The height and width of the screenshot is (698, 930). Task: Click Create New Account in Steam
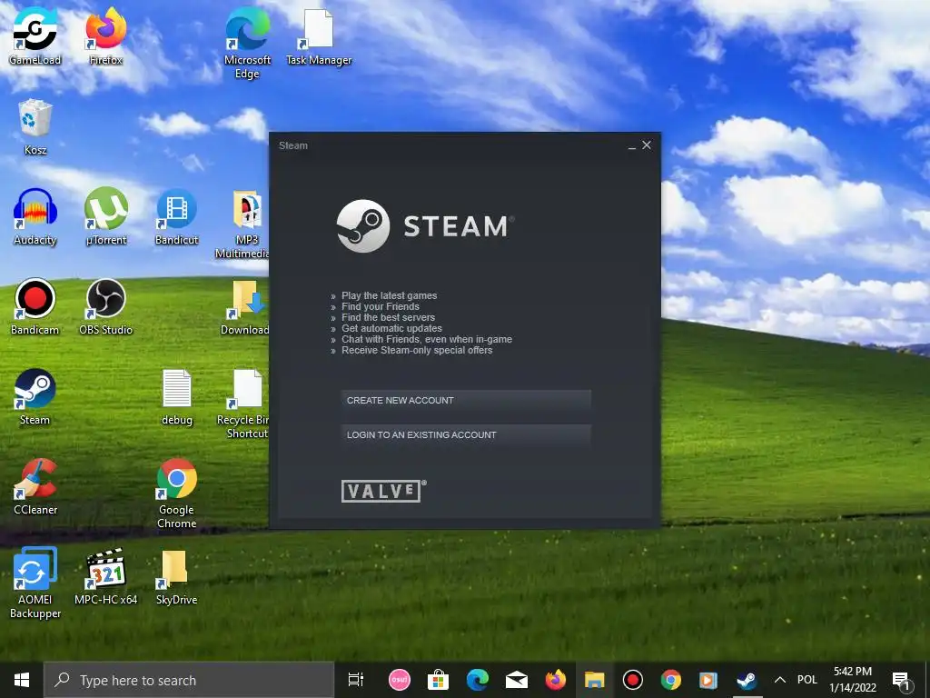click(x=466, y=401)
